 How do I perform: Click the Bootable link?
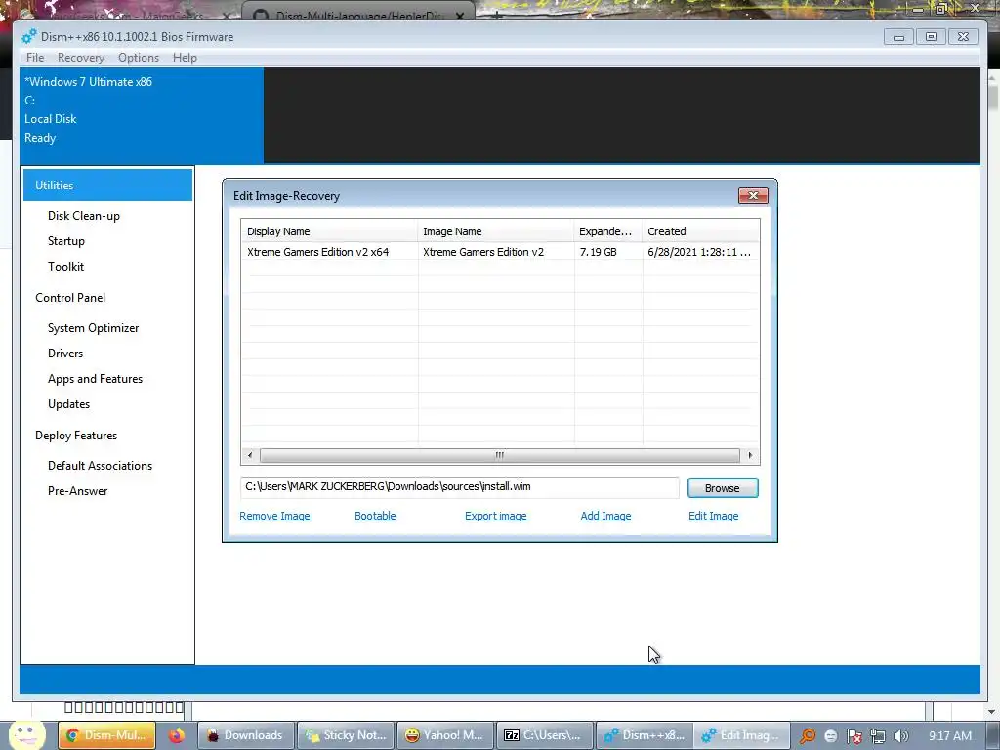[x=375, y=516]
